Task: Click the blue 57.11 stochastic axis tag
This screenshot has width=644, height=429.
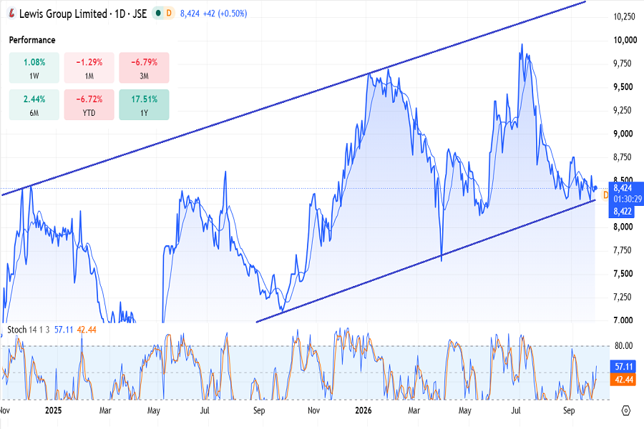Action: tap(624, 367)
